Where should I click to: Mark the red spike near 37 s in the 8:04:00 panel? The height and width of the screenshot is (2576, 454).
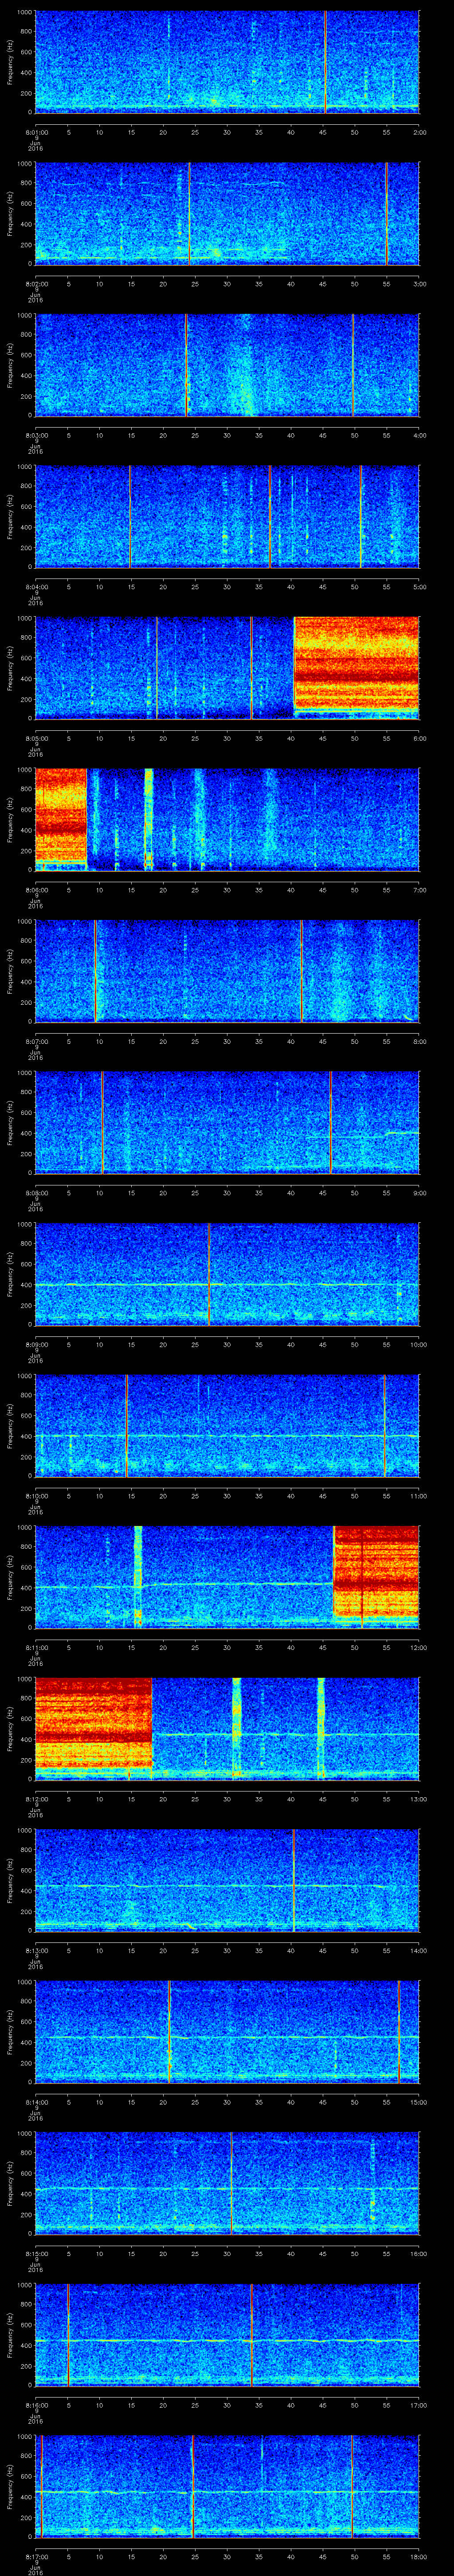(270, 516)
